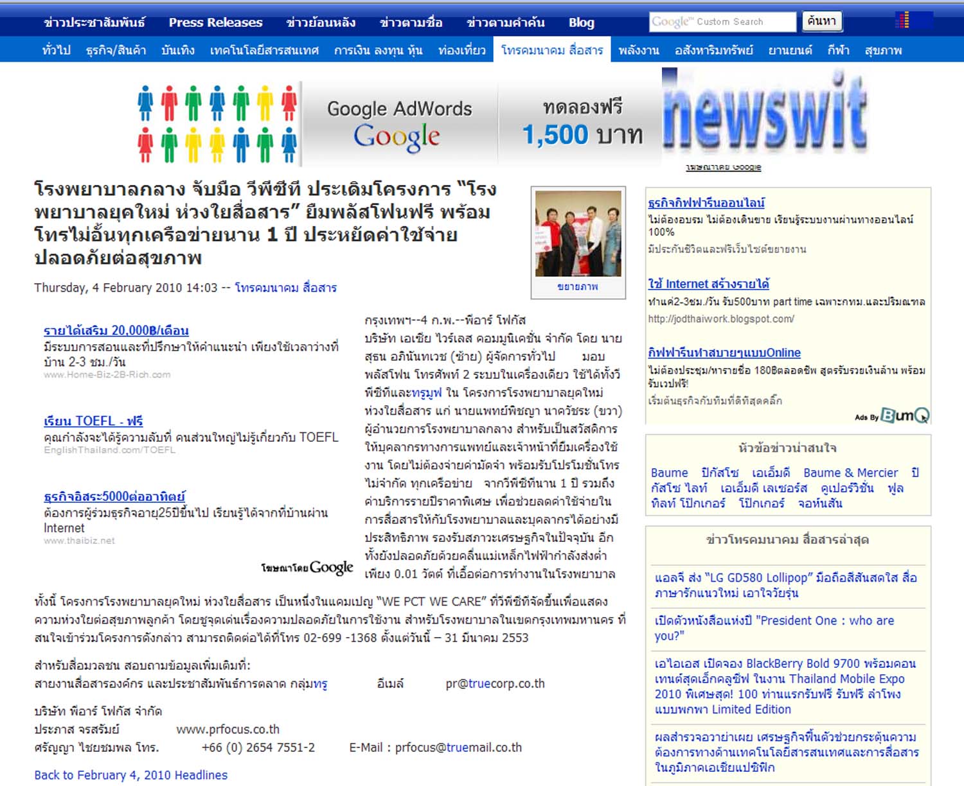The image size is (964, 786).
Task: Click the Google AdWords banner ad
Action: tap(399, 123)
